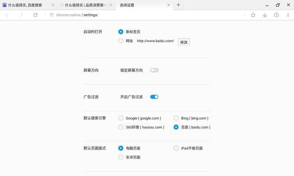Close the 什么值得买_百度搜索 tab
Viewport: 294px width, 176px height.
point(53,5)
